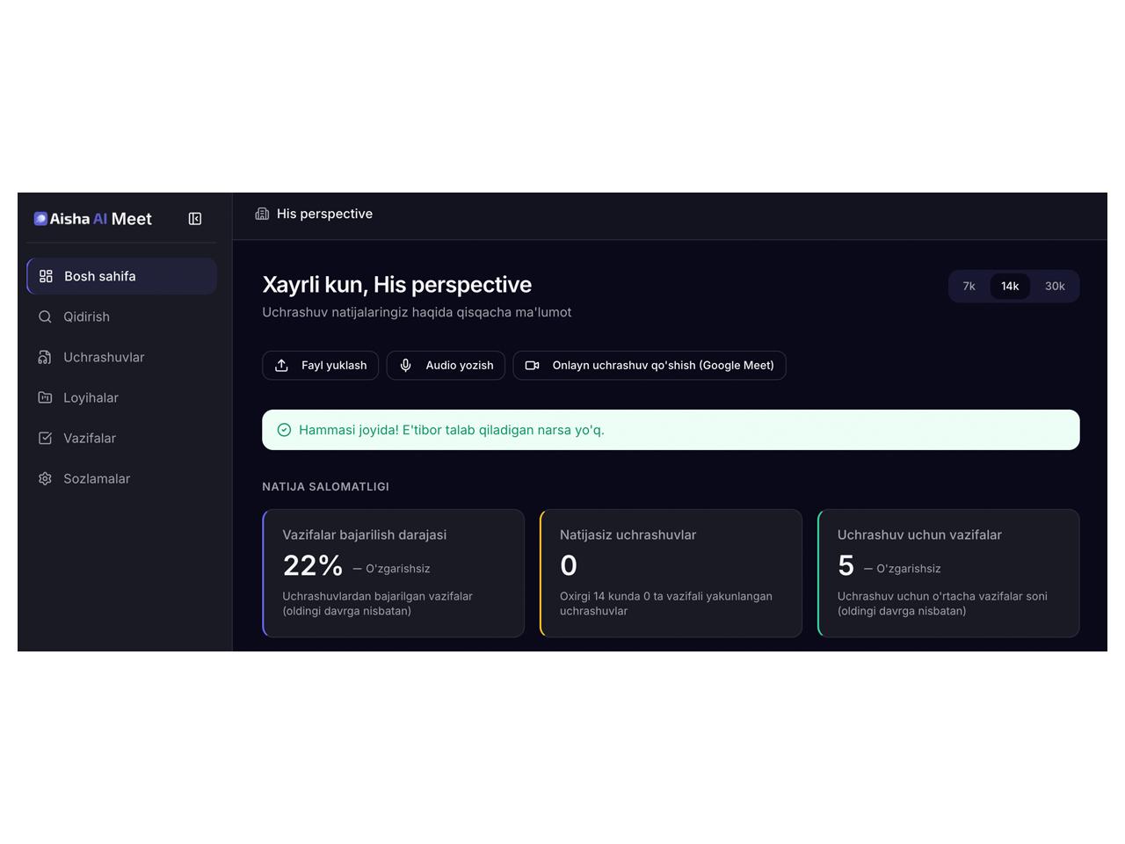
Task: Click the building icon in header
Action: [x=262, y=214]
